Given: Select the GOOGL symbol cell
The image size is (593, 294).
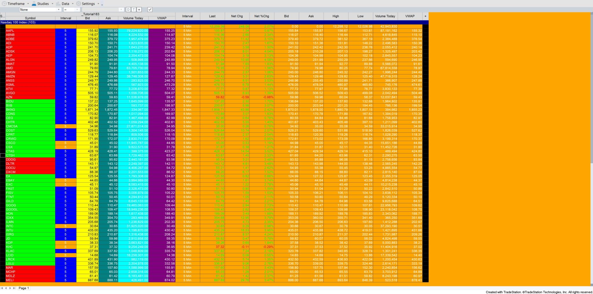Looking at the screenshot, I should click(30, 209).
